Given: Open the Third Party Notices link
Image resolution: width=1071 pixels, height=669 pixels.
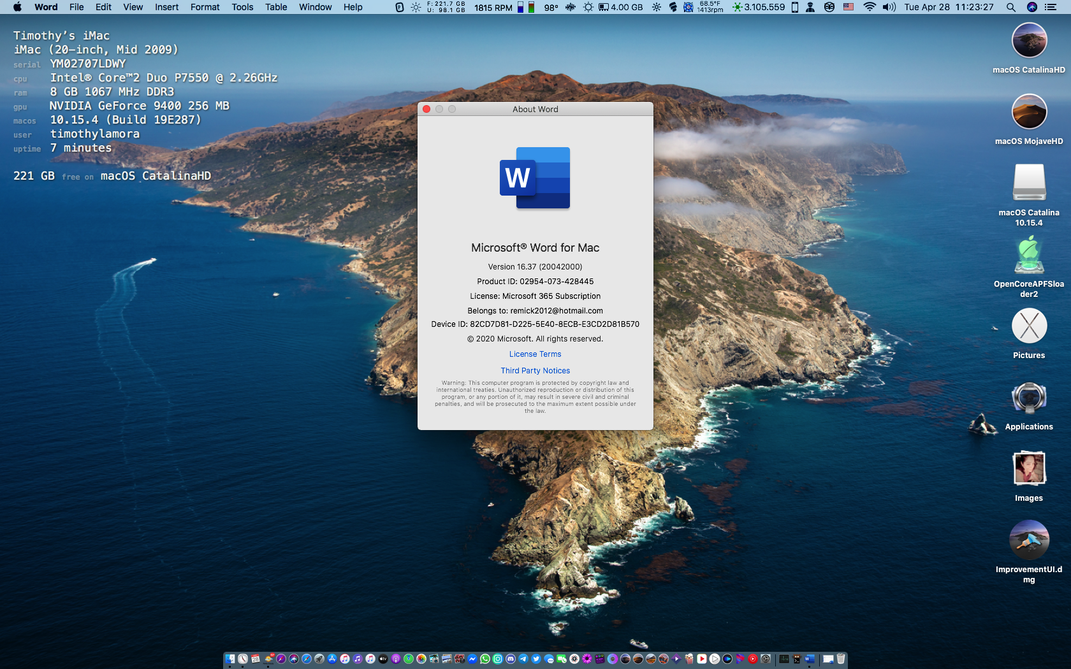Looking at the screenshot, I should pyautogui.click(x=535, y=371).
